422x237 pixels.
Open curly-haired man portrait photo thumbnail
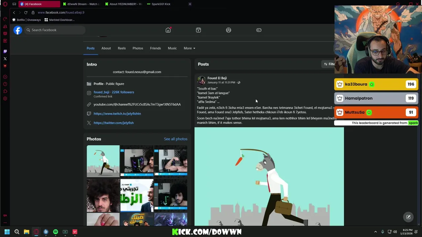[x=103, y=196]
